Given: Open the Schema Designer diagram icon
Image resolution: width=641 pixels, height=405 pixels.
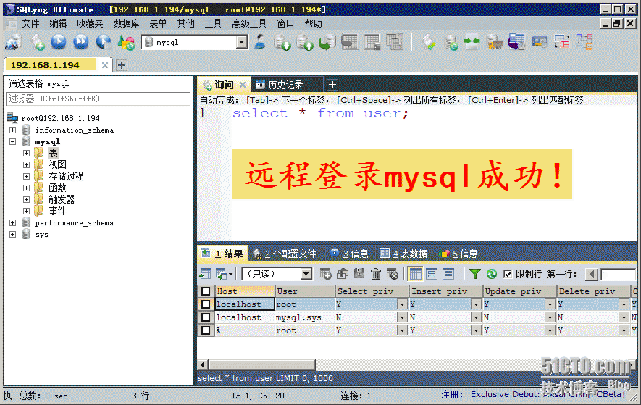Looking at the screenshot, I should 585,42.
